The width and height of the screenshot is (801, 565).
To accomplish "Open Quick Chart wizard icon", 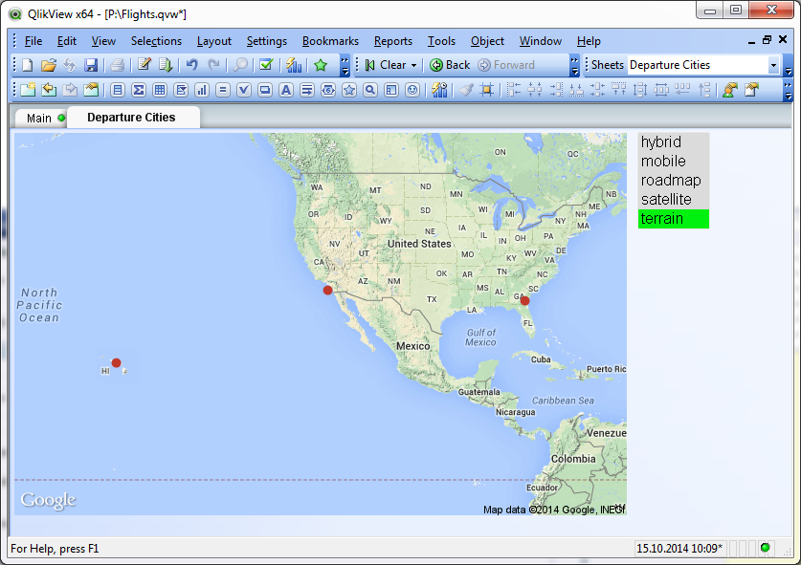I will pyautogui.click(x=294, y=65).
